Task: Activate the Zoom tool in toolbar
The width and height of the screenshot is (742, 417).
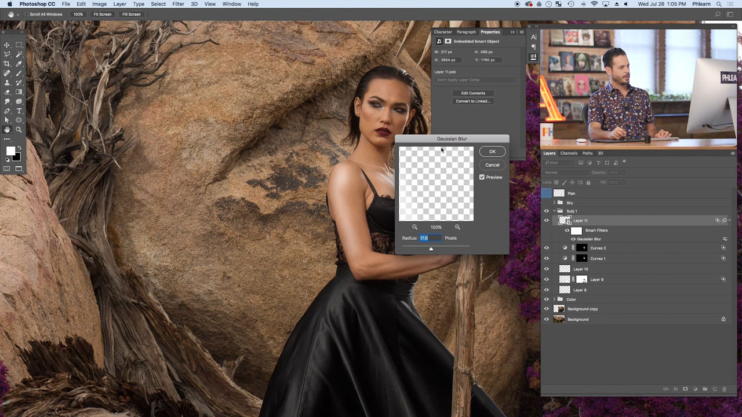Action: click(19, 130)
